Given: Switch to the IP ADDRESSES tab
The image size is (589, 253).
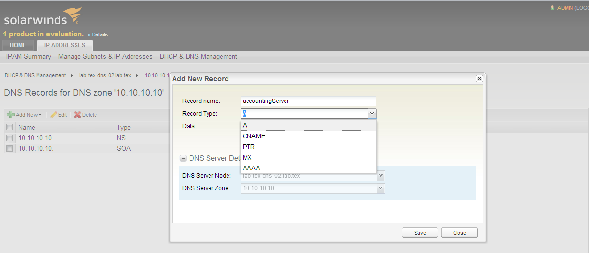Looking at the screenshot, I should [x=65, y=45].
